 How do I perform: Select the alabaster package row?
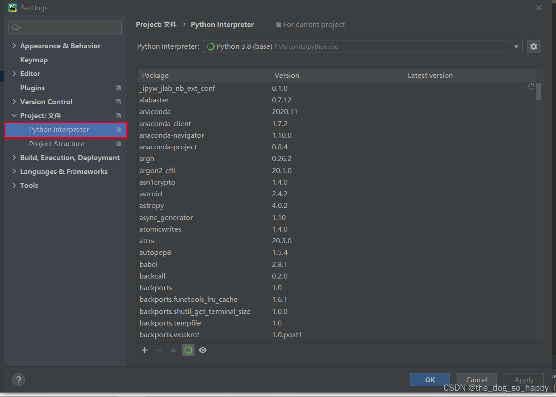[337, 100]
